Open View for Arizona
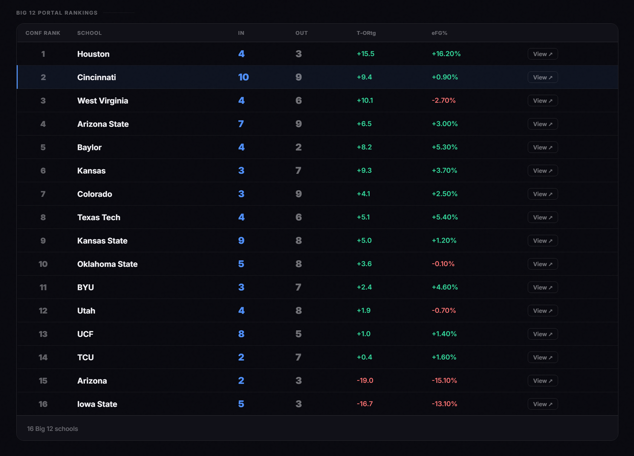Viewport: 634px width, 456px height. click(543, 381)
